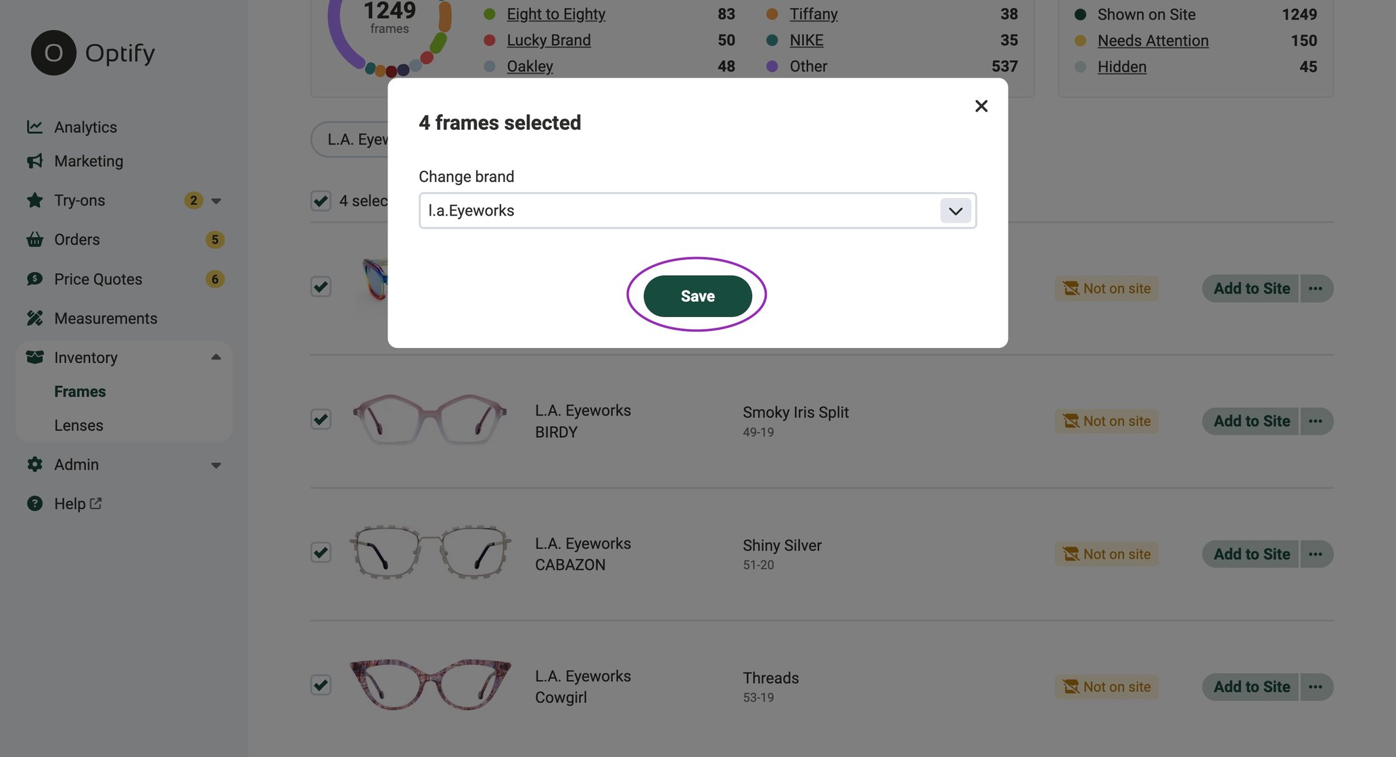Open the Needs Attention link
1396x757 pixels.
point(1152,41)
